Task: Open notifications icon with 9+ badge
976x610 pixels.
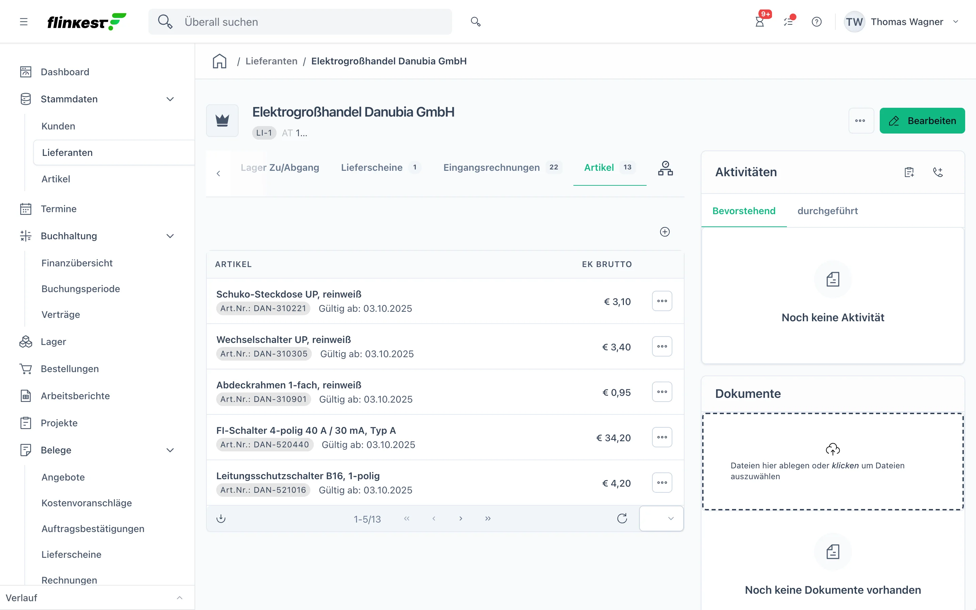Action: [760, 21]
